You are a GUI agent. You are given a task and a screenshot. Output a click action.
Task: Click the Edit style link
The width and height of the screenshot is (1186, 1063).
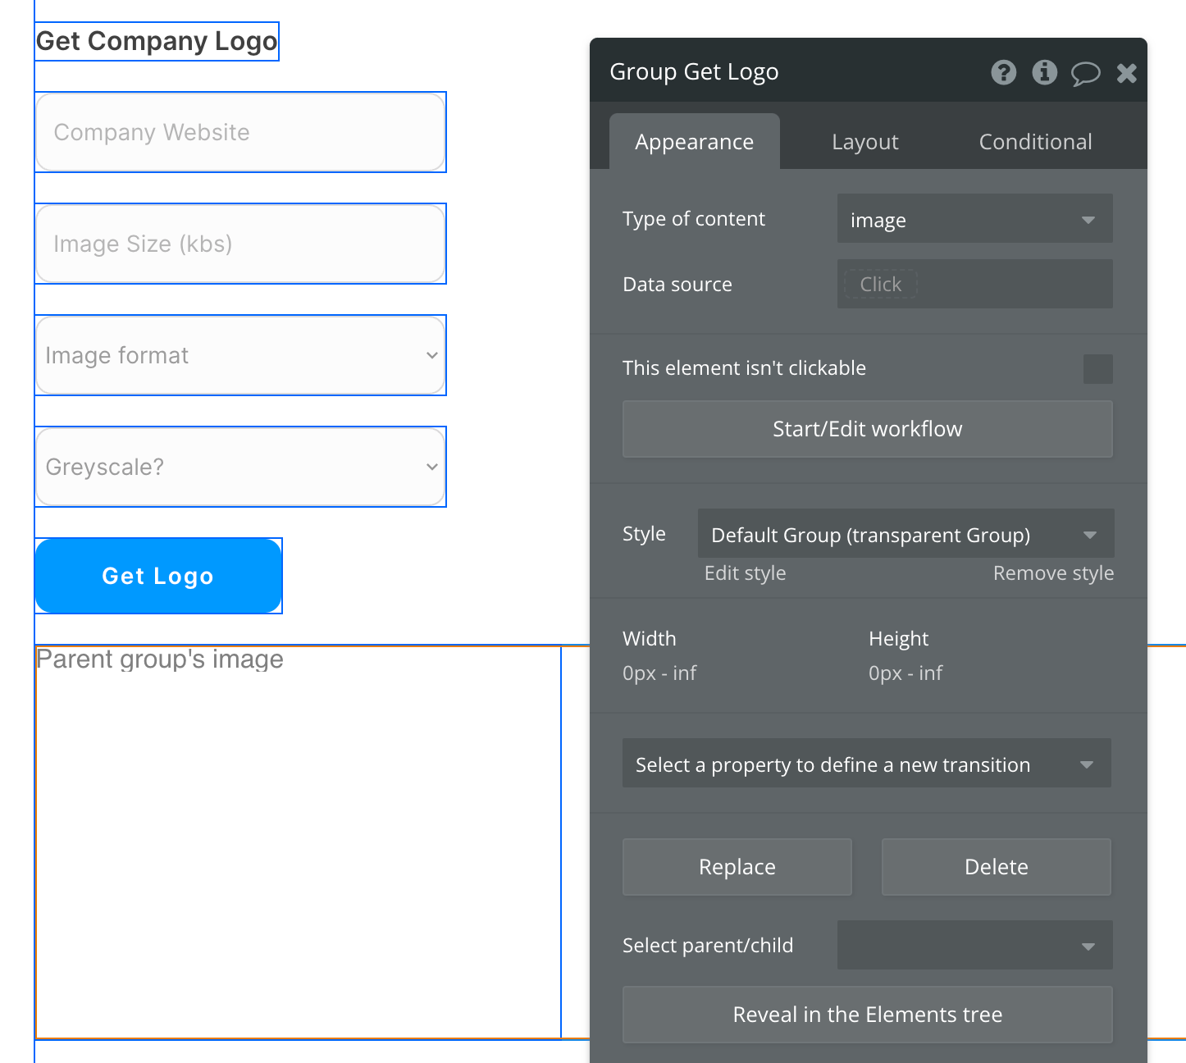click(745, 573)
